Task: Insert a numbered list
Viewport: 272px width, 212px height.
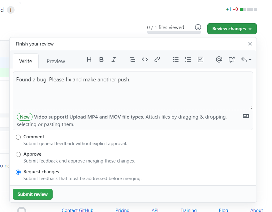Action: [x=188, y=60]
